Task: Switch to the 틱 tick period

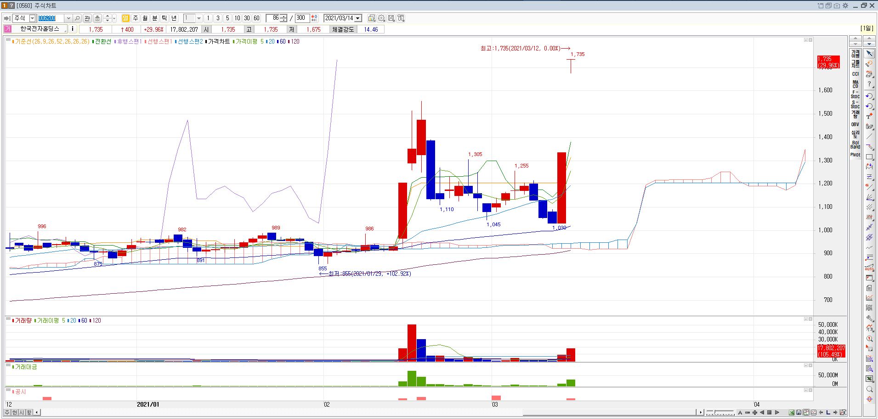Action: click(x=164, y=18)
